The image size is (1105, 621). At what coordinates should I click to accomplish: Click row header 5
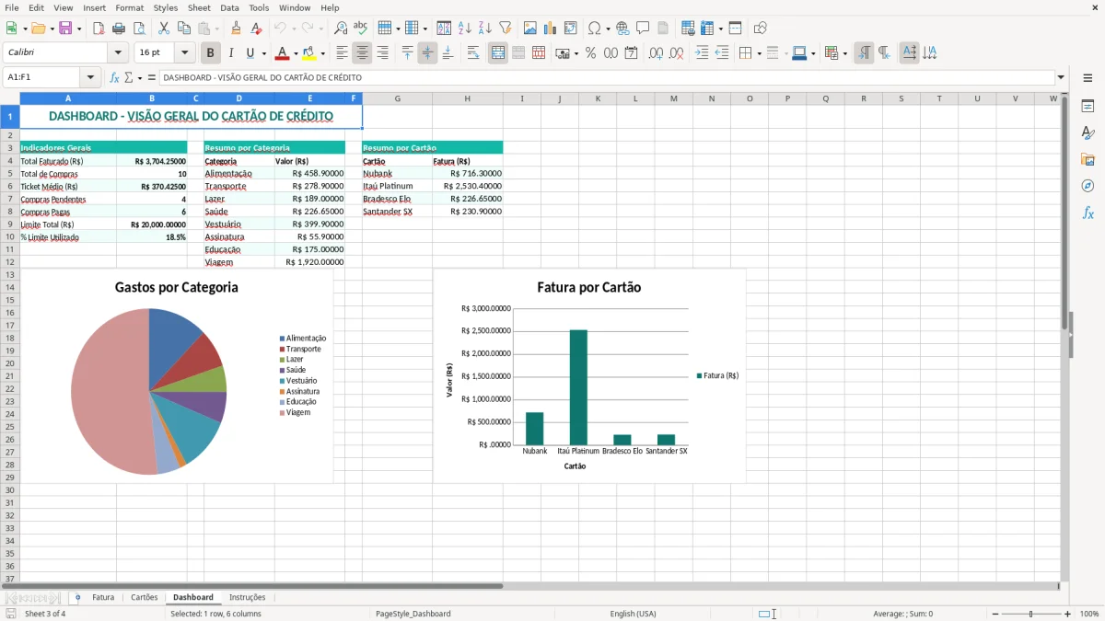point(9,173)
